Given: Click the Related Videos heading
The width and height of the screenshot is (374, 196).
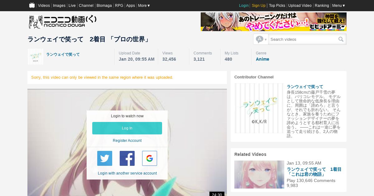Looking at the screenshot, I should coord(250,154).
